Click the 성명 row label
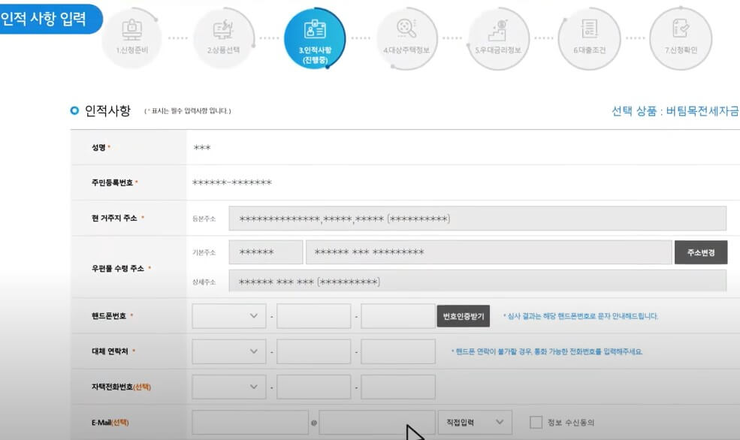740x440 pixels. point(98,147)
